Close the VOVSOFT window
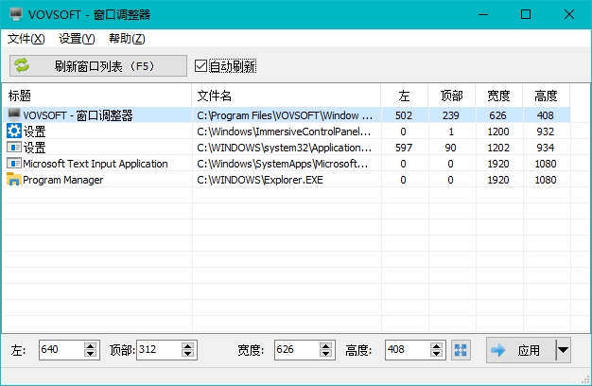Viewport: 592px width, 386px height. (x=569, y=14)
